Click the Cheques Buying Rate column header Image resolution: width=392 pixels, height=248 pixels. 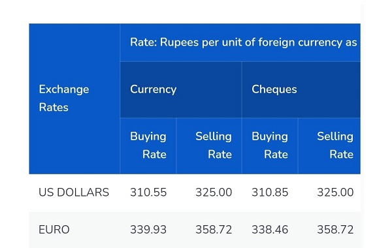[x=270, y=146]
